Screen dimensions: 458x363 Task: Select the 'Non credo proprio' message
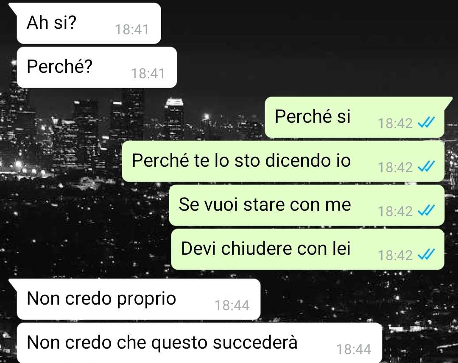(x=138, y=299)
